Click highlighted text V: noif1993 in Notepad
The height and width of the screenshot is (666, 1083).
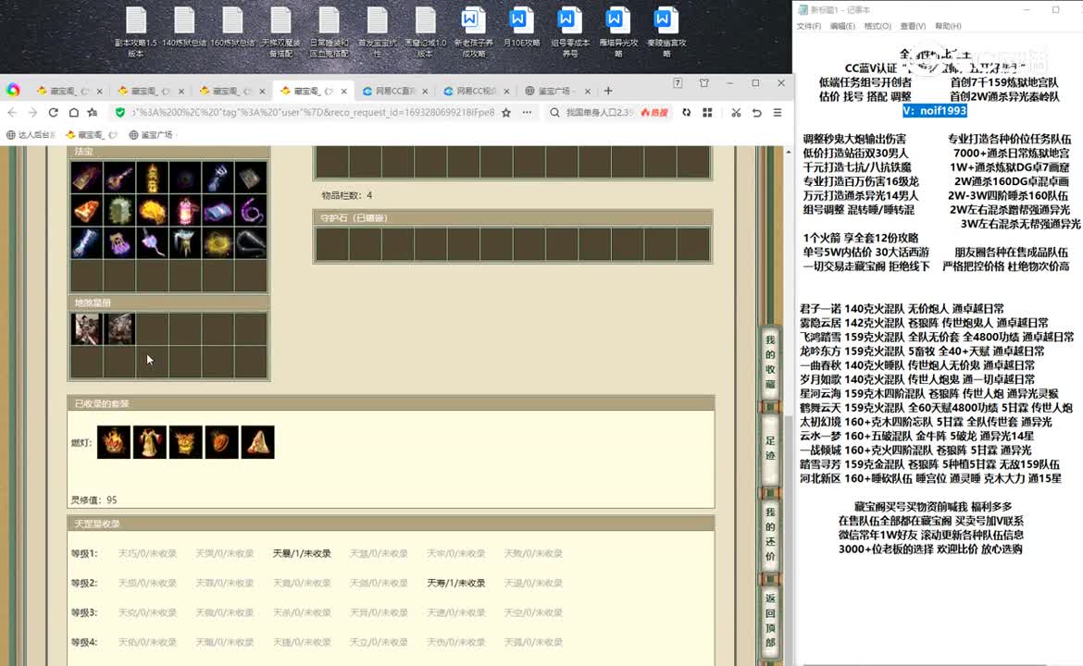point(935,111)
